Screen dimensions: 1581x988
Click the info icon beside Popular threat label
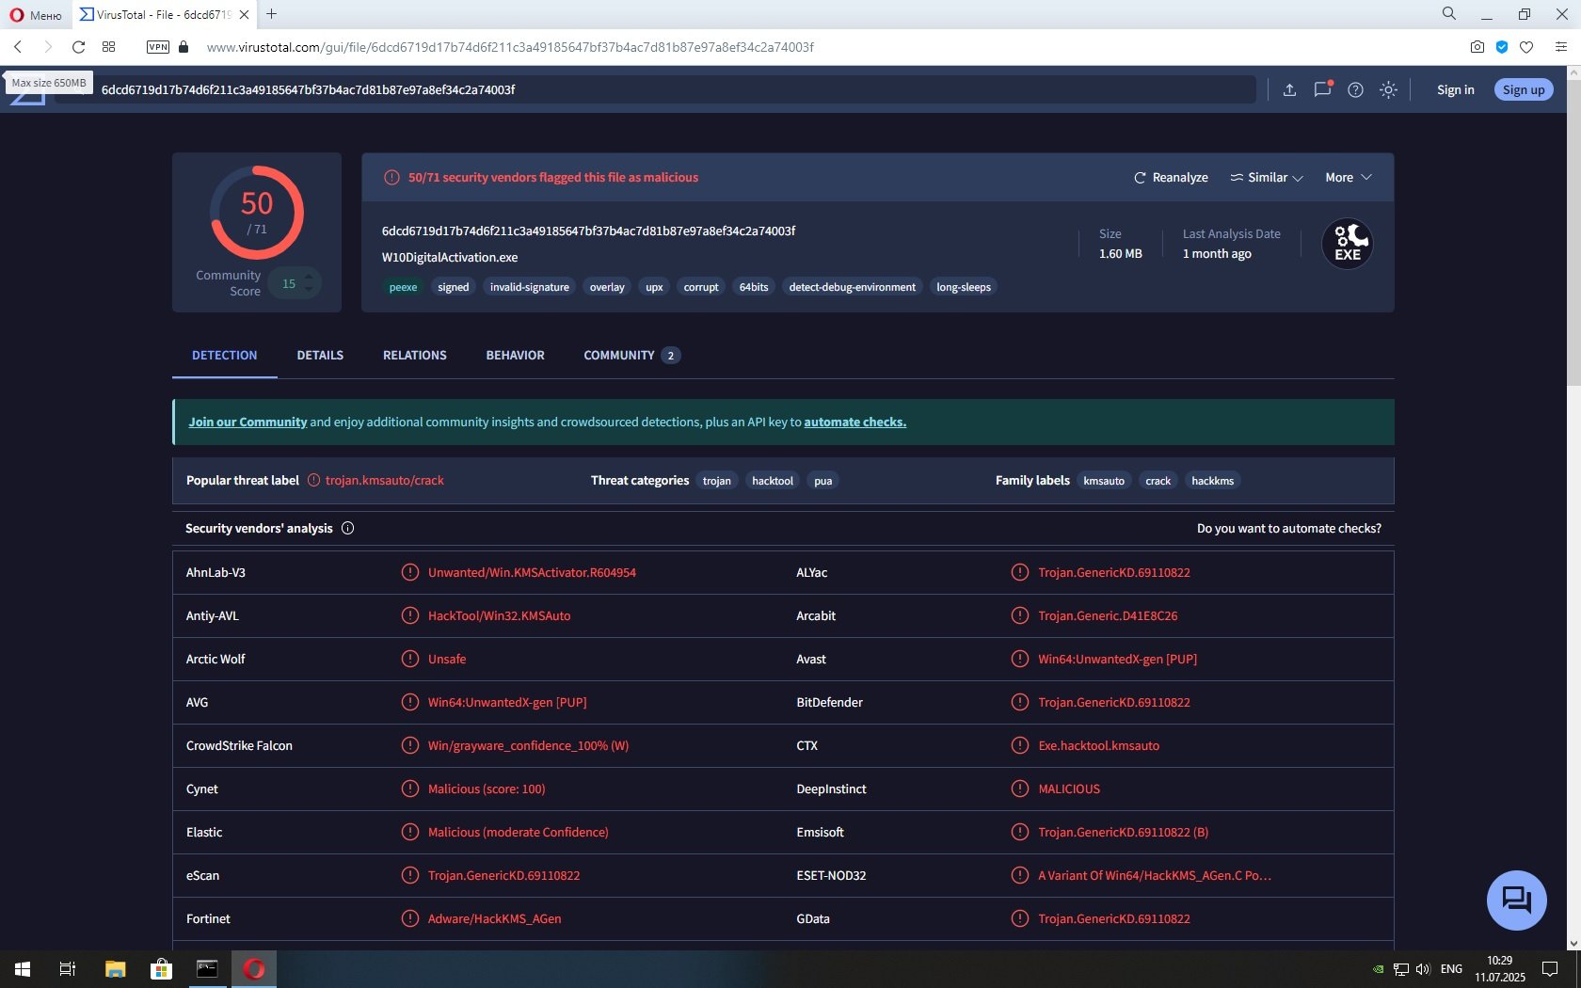tap(314, 481)
